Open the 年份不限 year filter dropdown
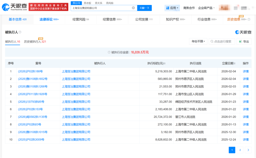Screen dimensions: 256x158 pyautogui.click(x=198, y=41)
